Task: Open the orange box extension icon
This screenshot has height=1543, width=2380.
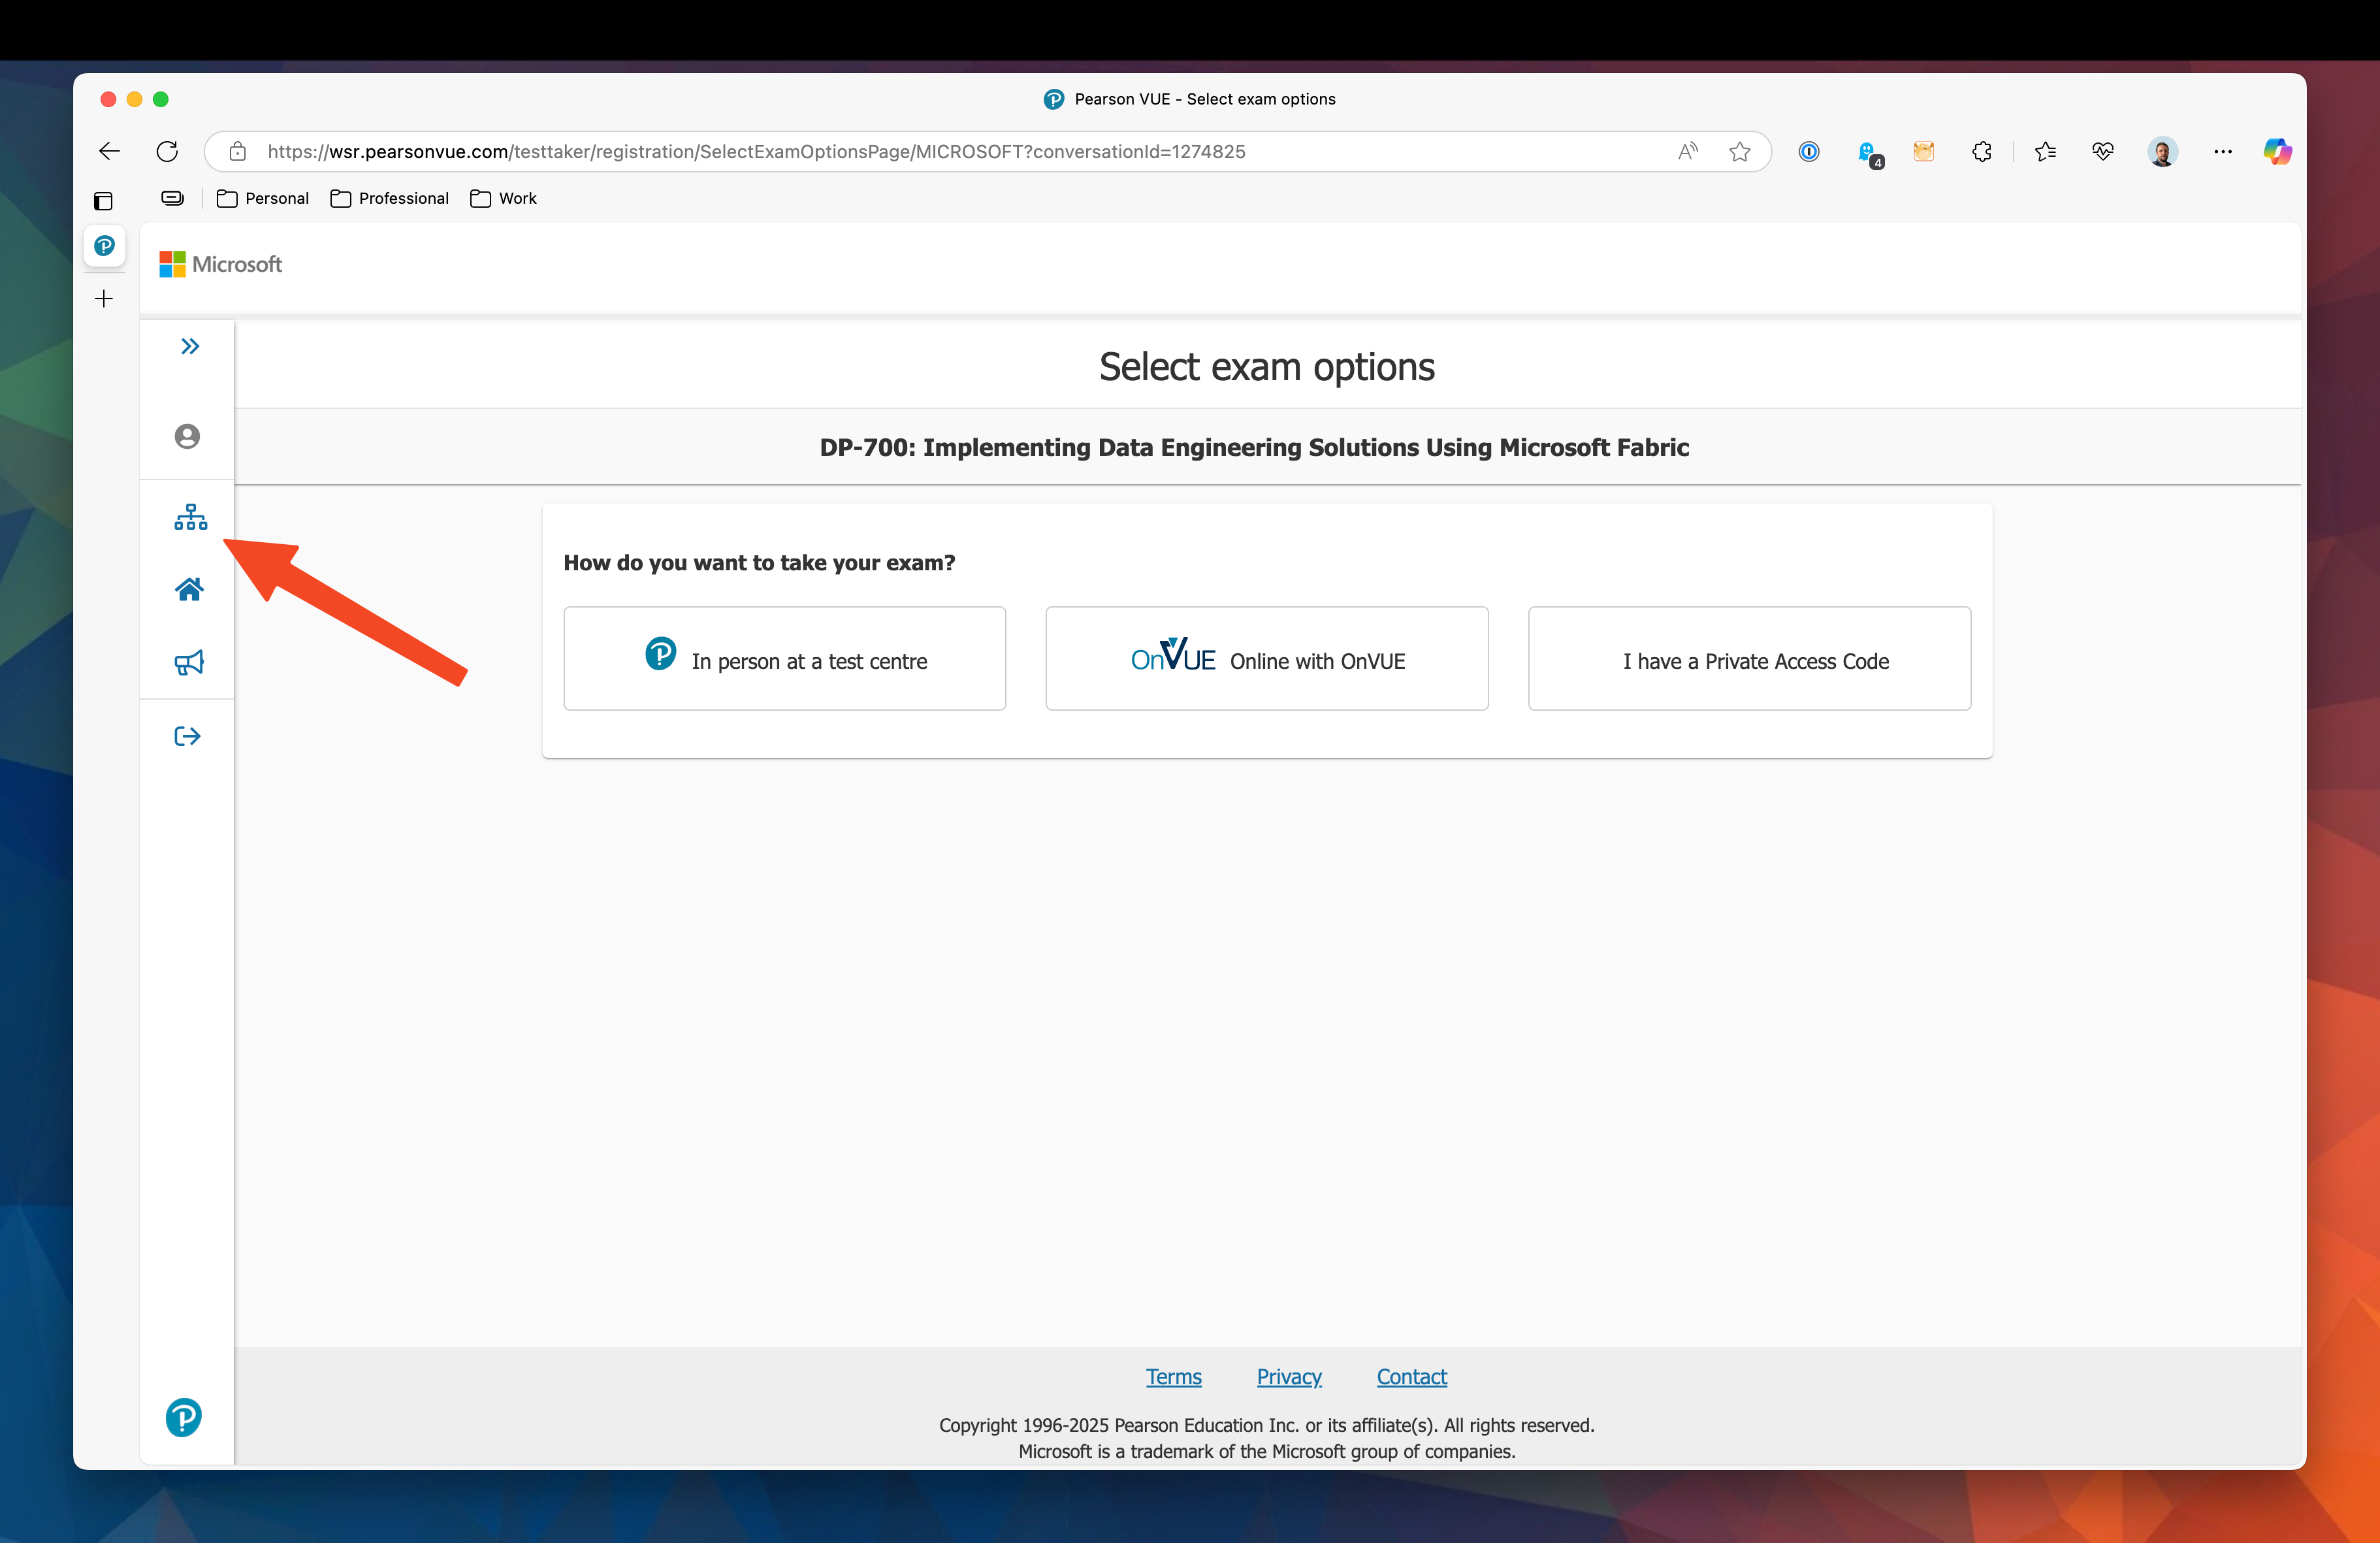Action: 1924,151
